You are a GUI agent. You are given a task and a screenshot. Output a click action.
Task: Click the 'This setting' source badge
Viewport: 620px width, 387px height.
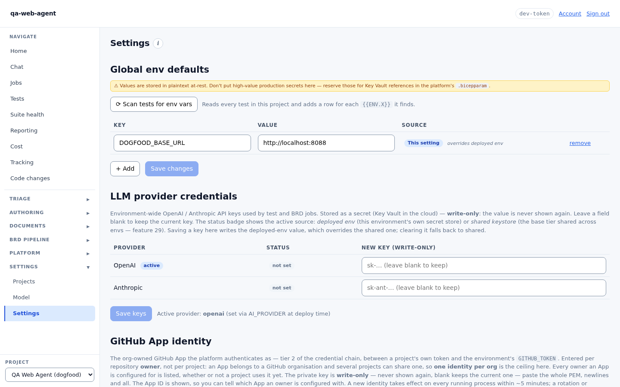pyautogui.click(x=424, y=143)
